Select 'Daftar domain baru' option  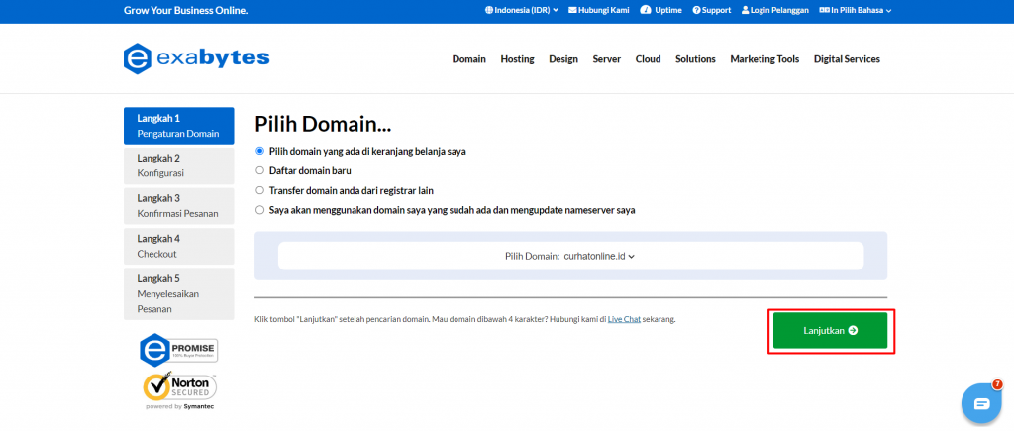[x=260, y=170]
